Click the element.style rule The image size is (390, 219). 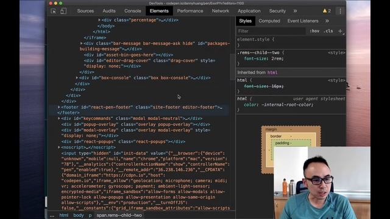tap(255, 39)
